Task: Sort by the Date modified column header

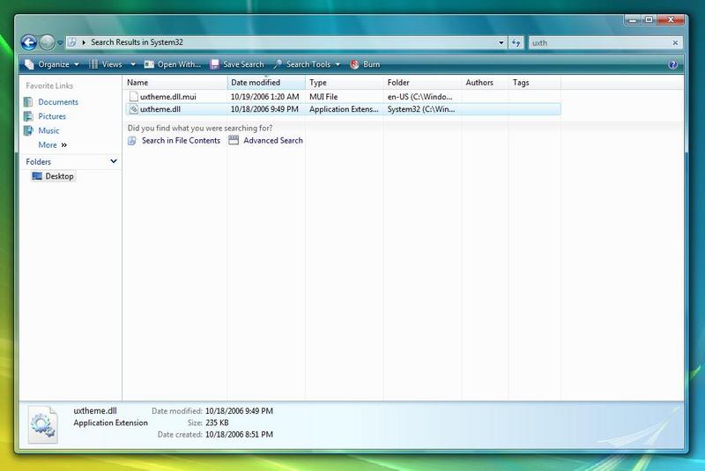Action: [256, 83]
